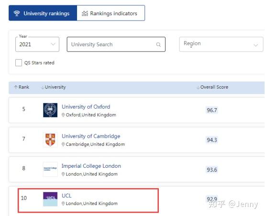
Task: Click the location pin in Imperial College row
Action: click(63, 174)
